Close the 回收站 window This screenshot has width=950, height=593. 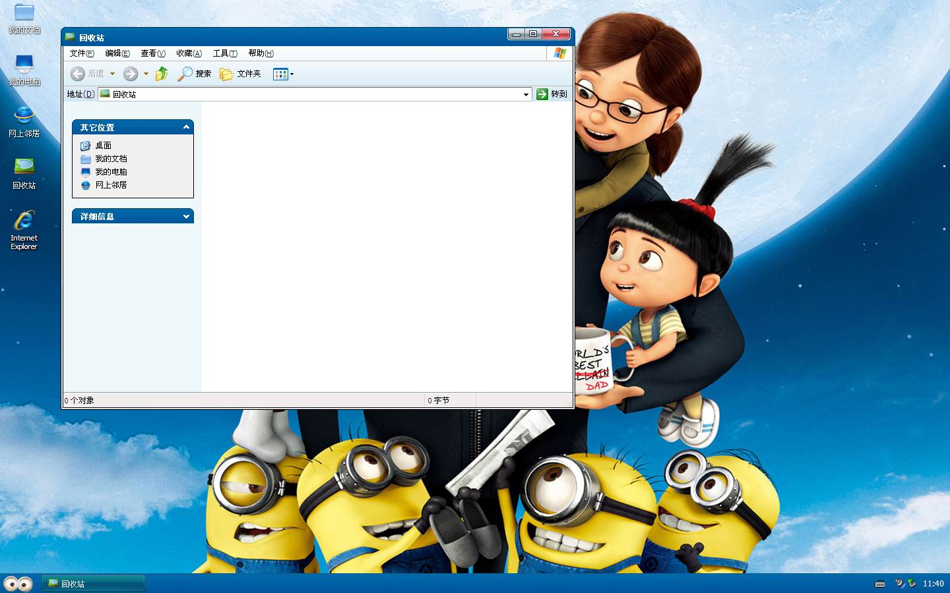[556, 34]
